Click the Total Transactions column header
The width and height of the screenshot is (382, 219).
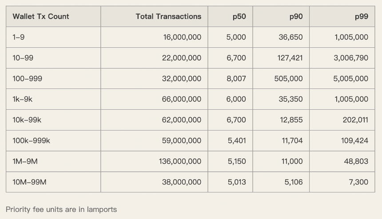(x=168, y=16)
